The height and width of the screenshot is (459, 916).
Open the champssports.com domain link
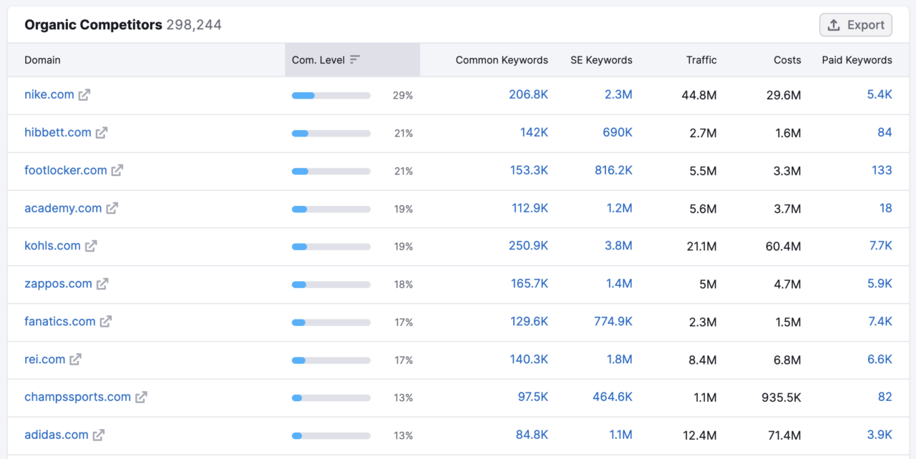(x=78, y=397)
